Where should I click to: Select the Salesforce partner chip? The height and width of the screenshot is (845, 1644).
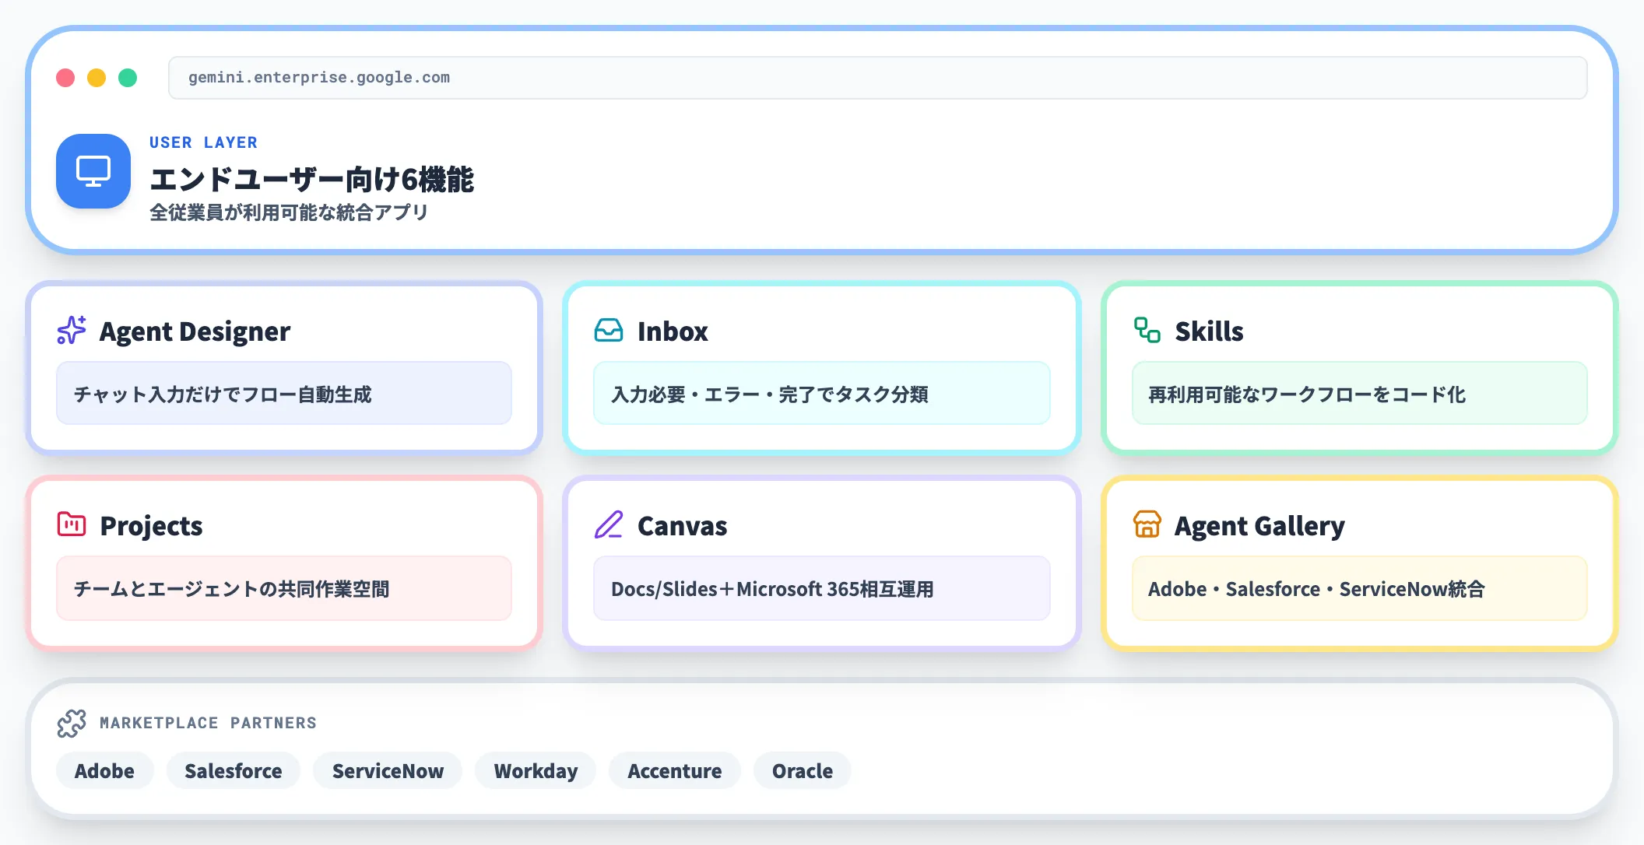232,770
